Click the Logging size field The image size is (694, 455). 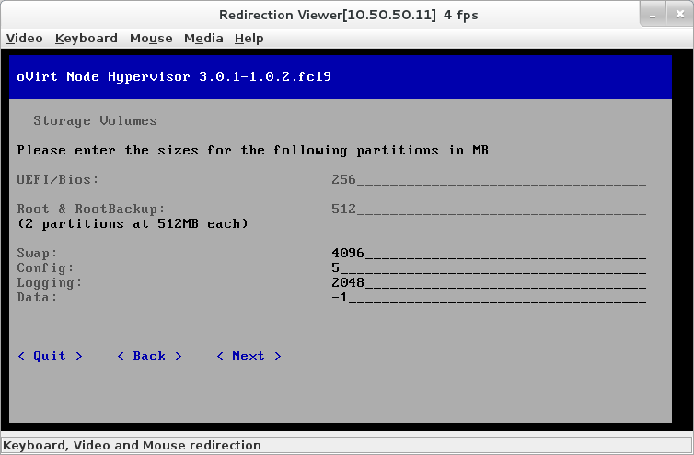tap(488, 282)
